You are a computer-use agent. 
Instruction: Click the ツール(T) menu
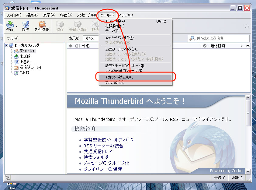[107, 15]
